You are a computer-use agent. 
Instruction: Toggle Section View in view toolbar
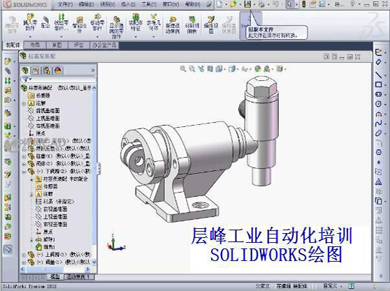(210, 69)
